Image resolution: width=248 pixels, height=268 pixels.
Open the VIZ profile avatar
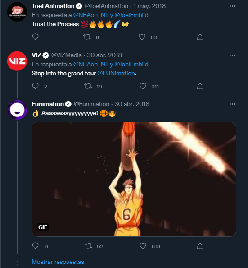[17, 61]
